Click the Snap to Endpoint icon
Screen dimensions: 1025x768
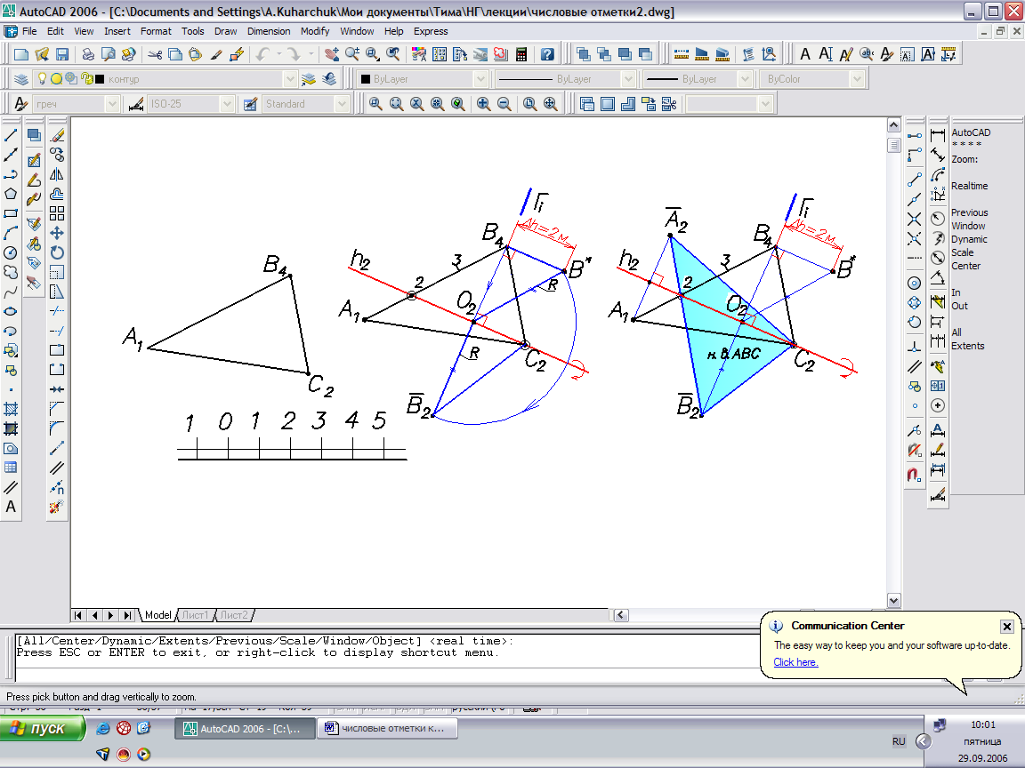915,180
